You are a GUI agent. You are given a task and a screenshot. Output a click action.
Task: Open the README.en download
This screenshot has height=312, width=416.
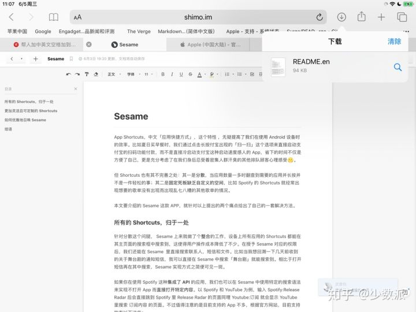(336, 66)
